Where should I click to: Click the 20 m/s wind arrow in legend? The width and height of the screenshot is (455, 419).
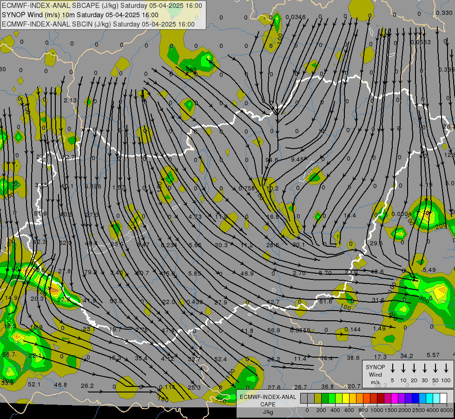(x=414, y=368)
